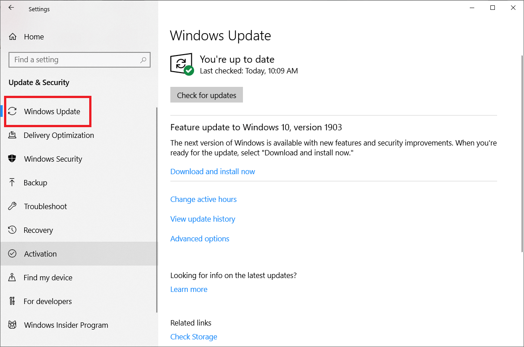Click the Learn more link
The image size is (524, 347).
click(189, 289)
